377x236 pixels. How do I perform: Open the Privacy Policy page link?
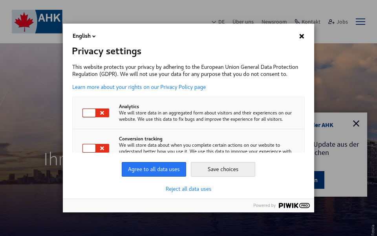click(139, 87)
